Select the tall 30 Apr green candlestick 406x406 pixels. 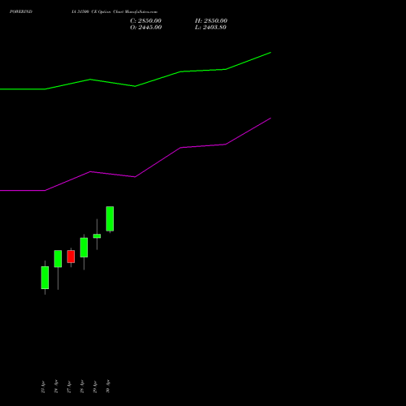point(110,218)
